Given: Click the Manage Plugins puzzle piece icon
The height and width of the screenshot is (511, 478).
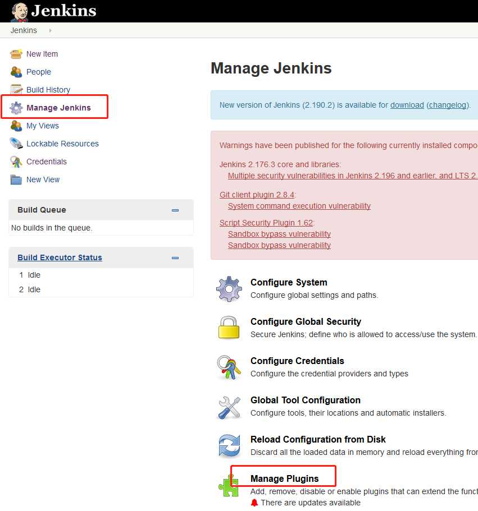Looking at the screenshot, I should tap(229, 486).
